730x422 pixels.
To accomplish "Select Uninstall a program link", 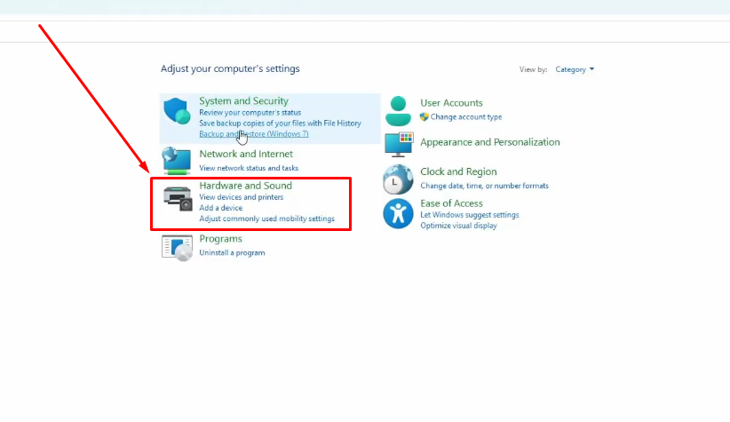I will pyautogui.click(x=232, y=252).
